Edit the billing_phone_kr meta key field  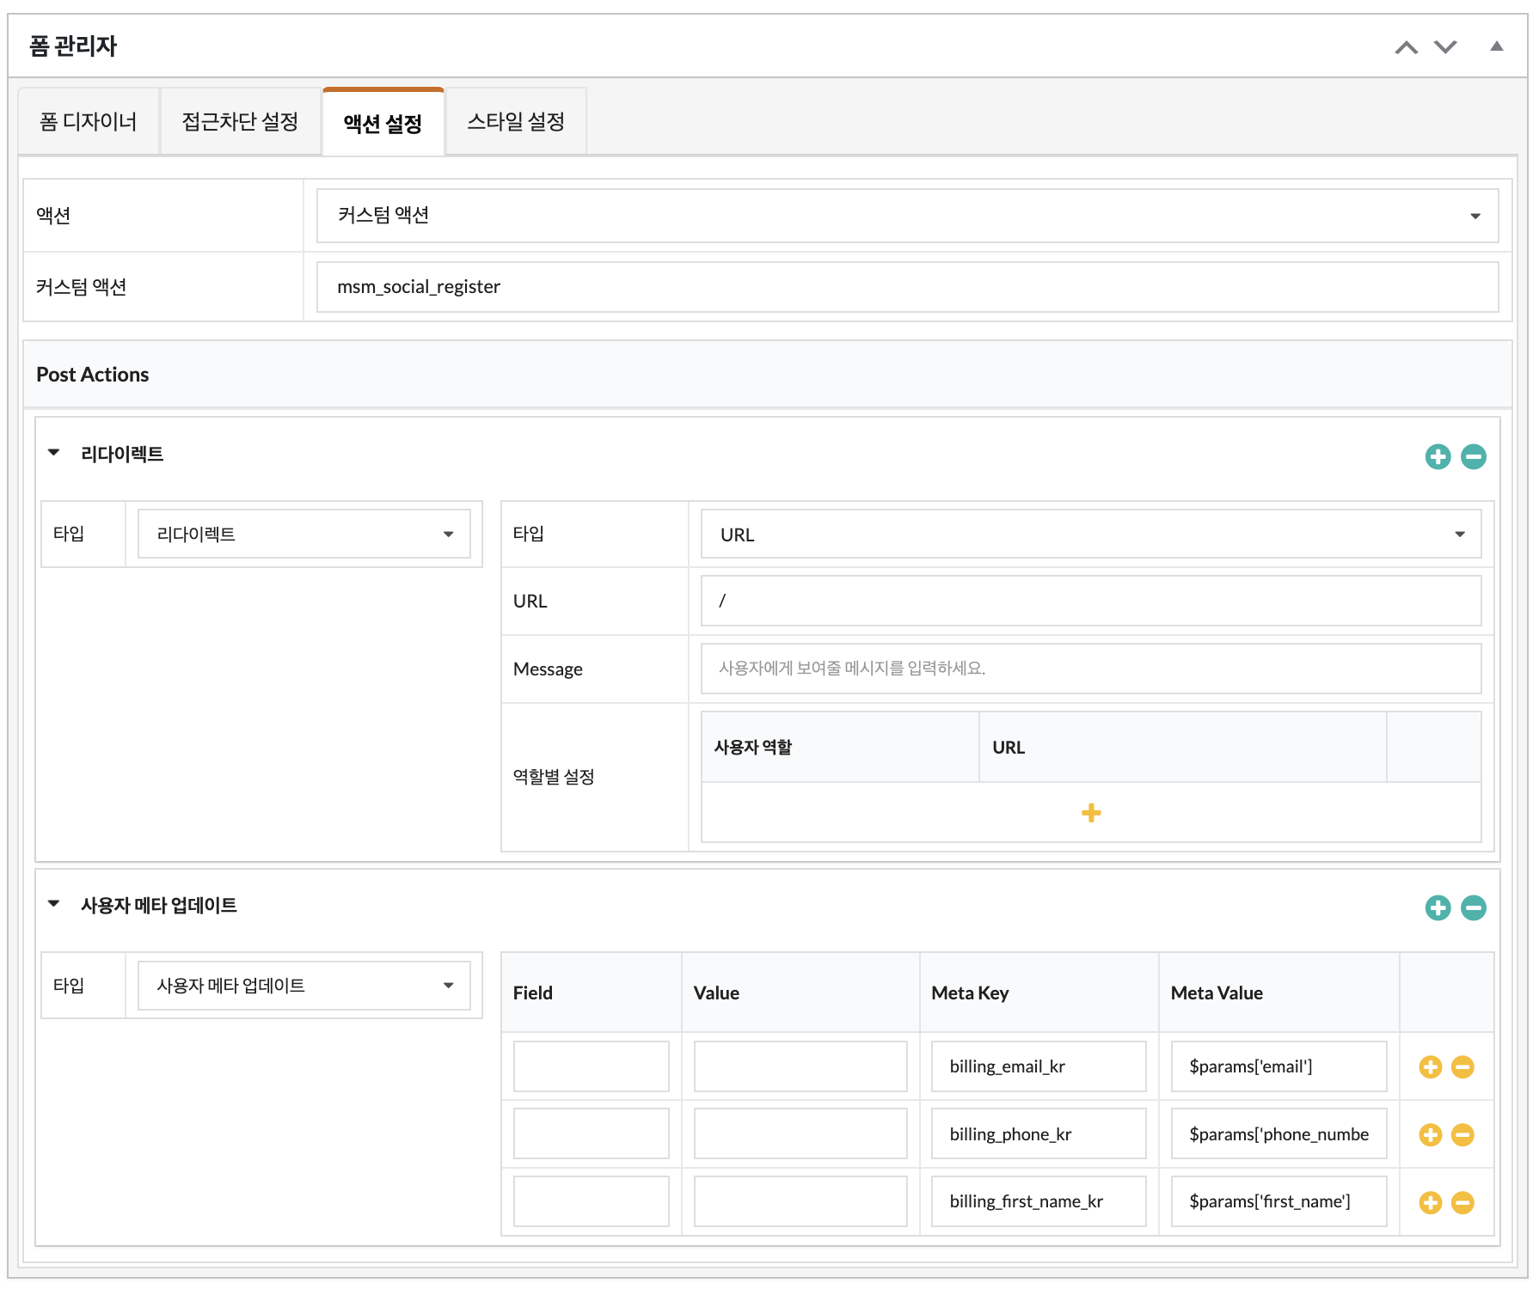coord(1039,1133)
